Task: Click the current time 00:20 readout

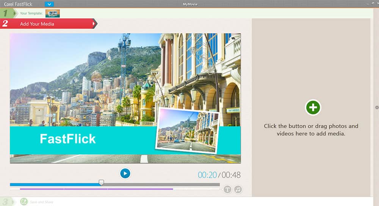Action: pyautogui.click(x=207, y=175)
